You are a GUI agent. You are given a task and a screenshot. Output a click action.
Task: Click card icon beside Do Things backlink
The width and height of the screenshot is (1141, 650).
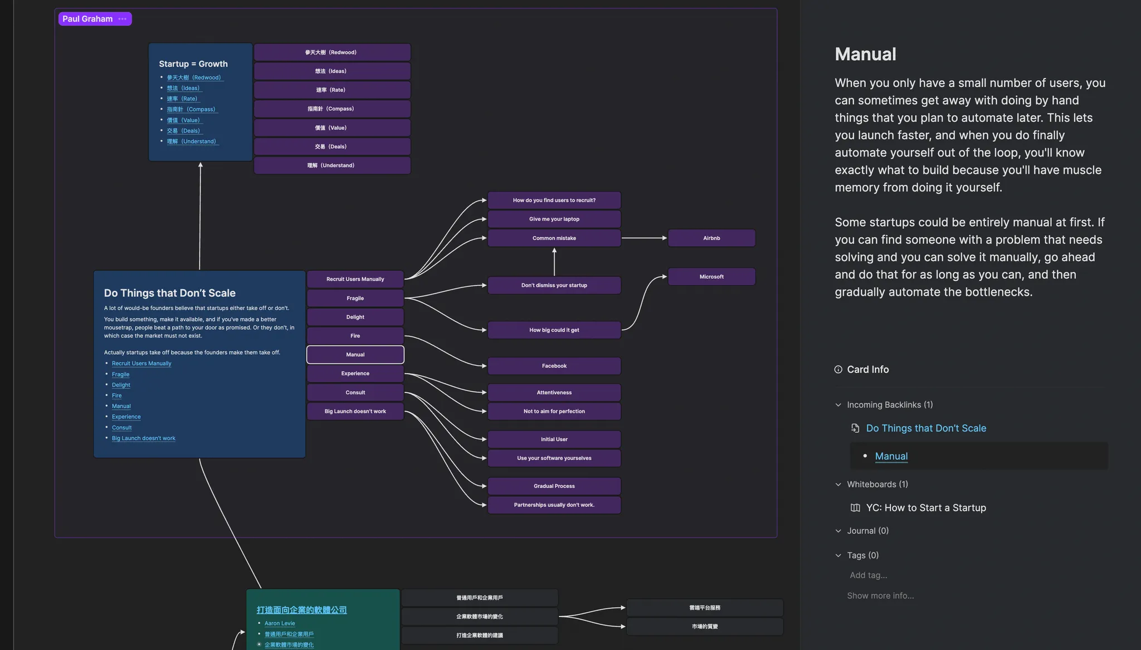pos(855,428)
